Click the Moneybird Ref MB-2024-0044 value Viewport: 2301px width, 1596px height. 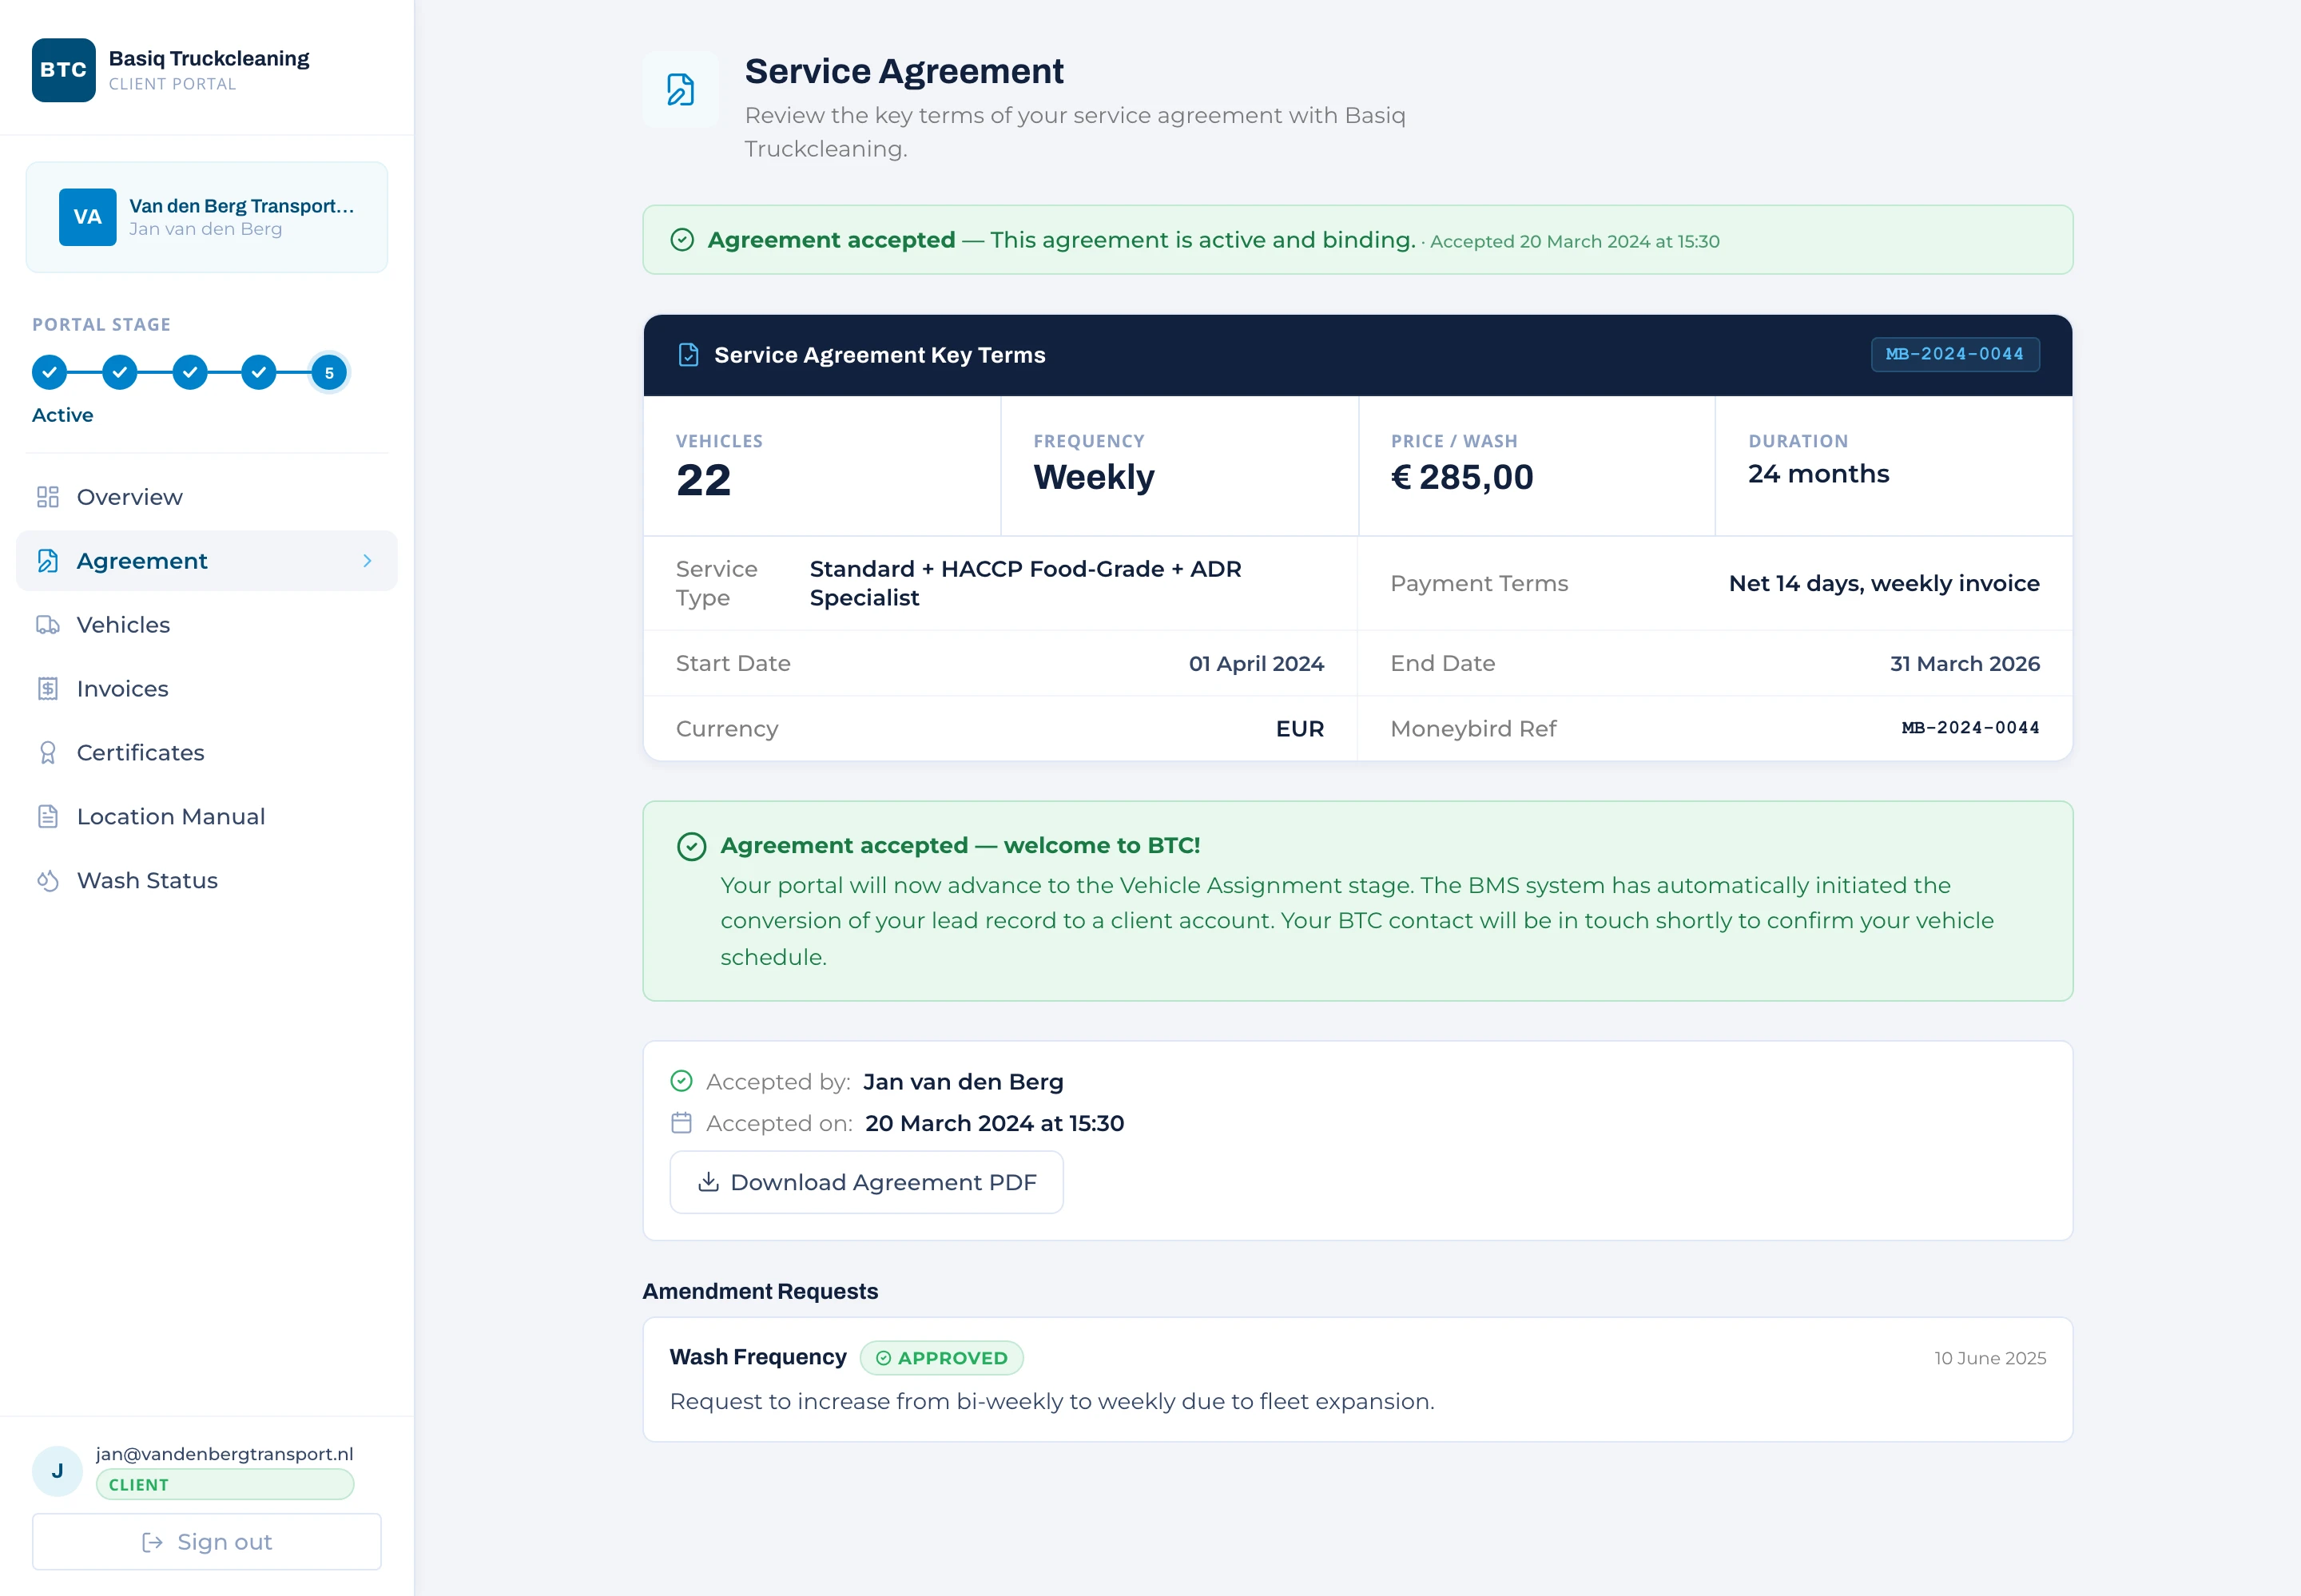1970,728
